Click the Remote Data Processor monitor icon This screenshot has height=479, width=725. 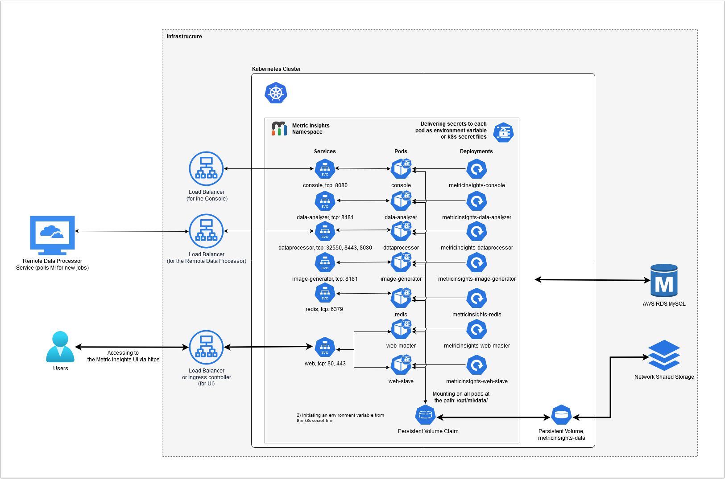tap(52, 235)
